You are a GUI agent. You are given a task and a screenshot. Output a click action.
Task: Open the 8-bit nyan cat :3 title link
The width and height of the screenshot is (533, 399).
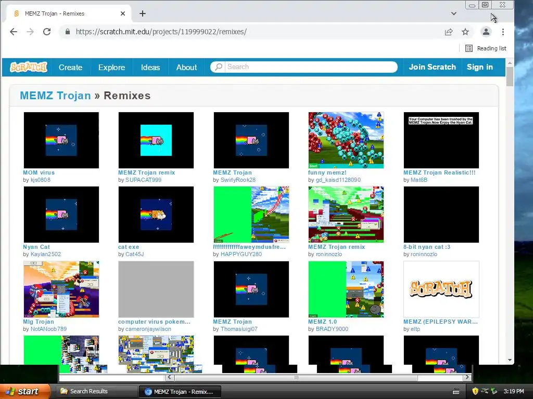tap(427, 247)
